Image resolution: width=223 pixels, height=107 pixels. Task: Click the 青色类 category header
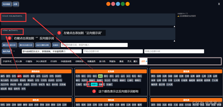tap(111, 100)
